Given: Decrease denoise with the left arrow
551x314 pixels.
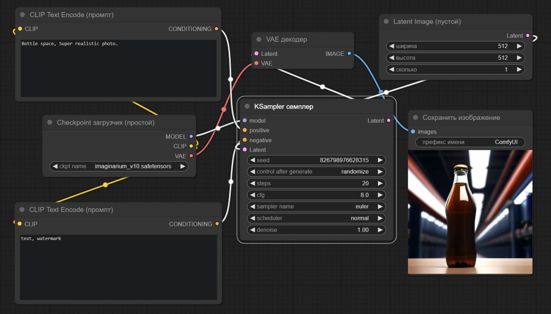Looking at the screenshot, I should coord(252,230).
